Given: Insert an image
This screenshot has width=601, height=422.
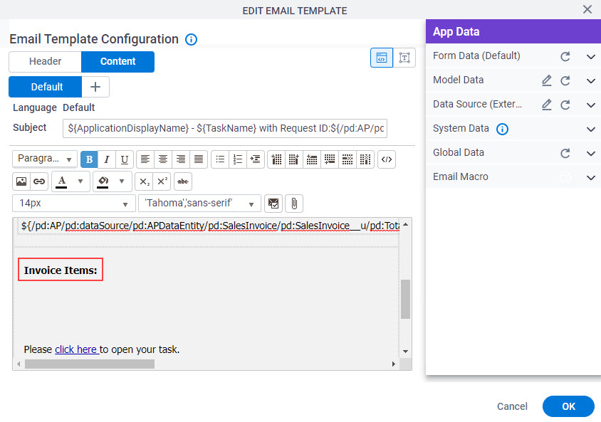Looking at the screenshot, I should click(x=21, y=181).
